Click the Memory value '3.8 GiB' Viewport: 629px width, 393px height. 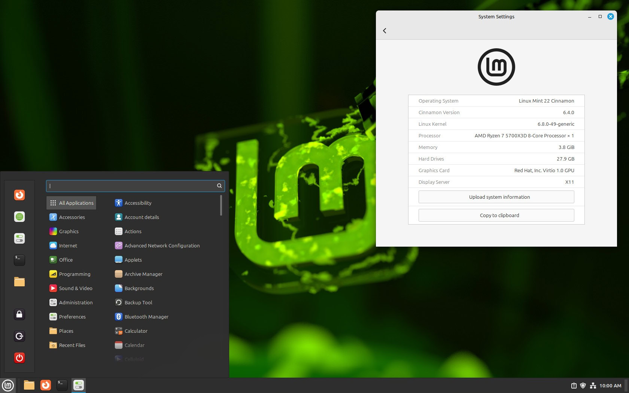[x=566, y=147]
